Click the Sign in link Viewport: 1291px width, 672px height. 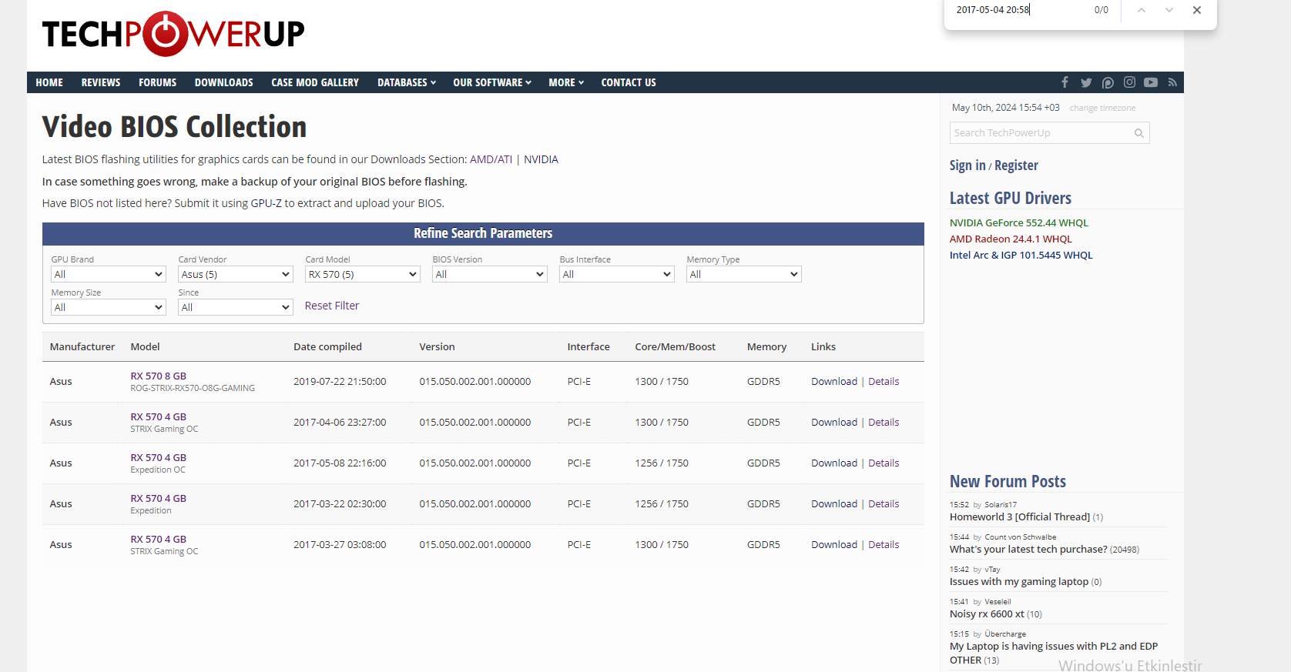967,165
